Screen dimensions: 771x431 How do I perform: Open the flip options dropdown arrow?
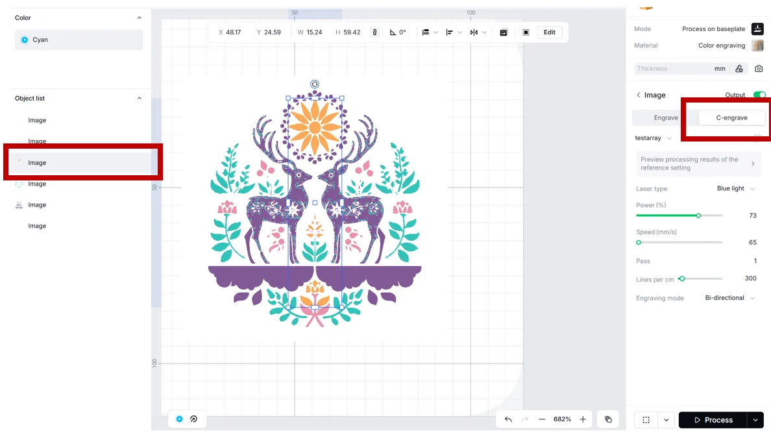coord(484,32)
